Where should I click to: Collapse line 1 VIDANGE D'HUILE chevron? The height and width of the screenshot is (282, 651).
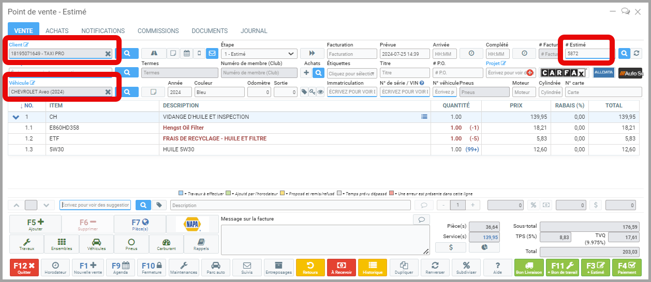[x=16, y=117]
